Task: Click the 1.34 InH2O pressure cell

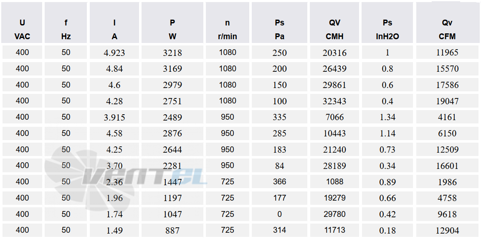Action: [x=388, y=117]
